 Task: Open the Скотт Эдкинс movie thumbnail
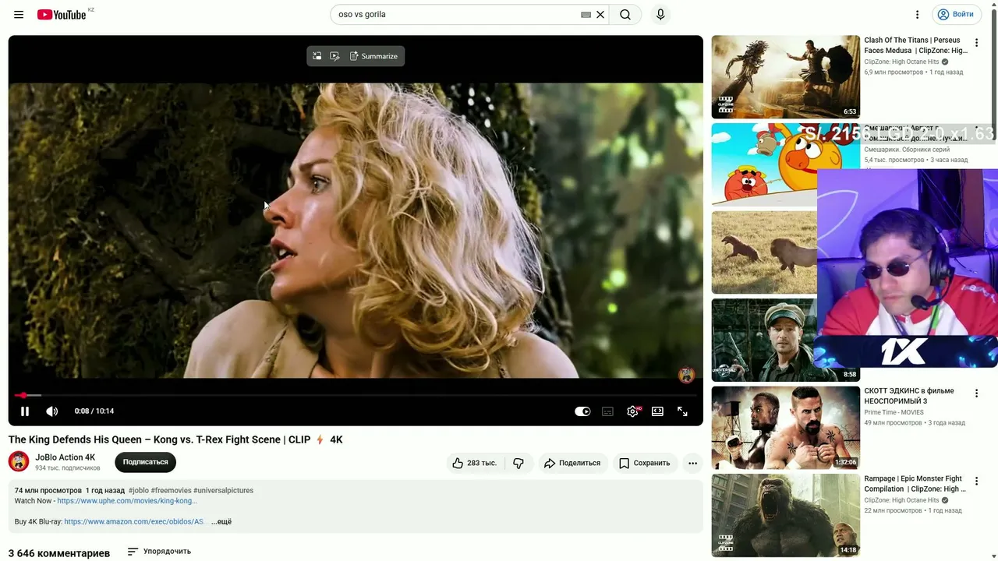(785, 428)
